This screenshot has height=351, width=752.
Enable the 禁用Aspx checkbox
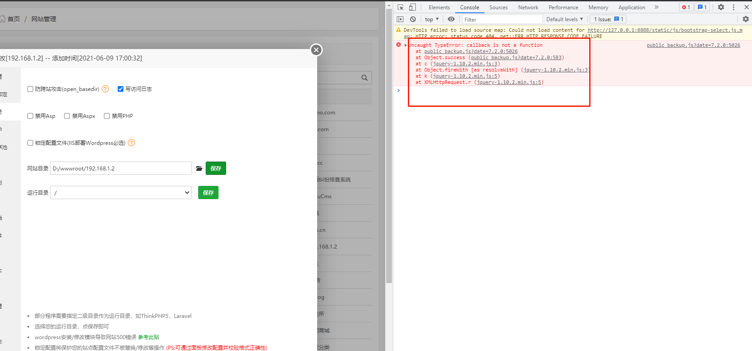coord(67,116)
